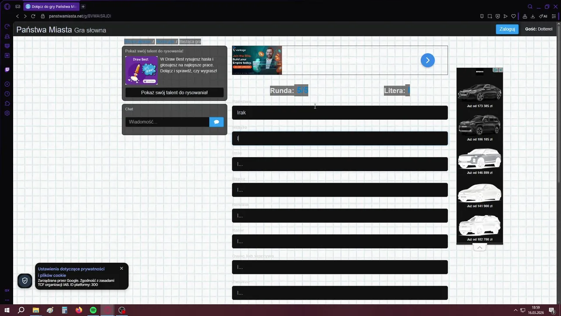Screen dimensions: 561x316
Task: Focus the Roślina answer field
Action: coord(340,215)
